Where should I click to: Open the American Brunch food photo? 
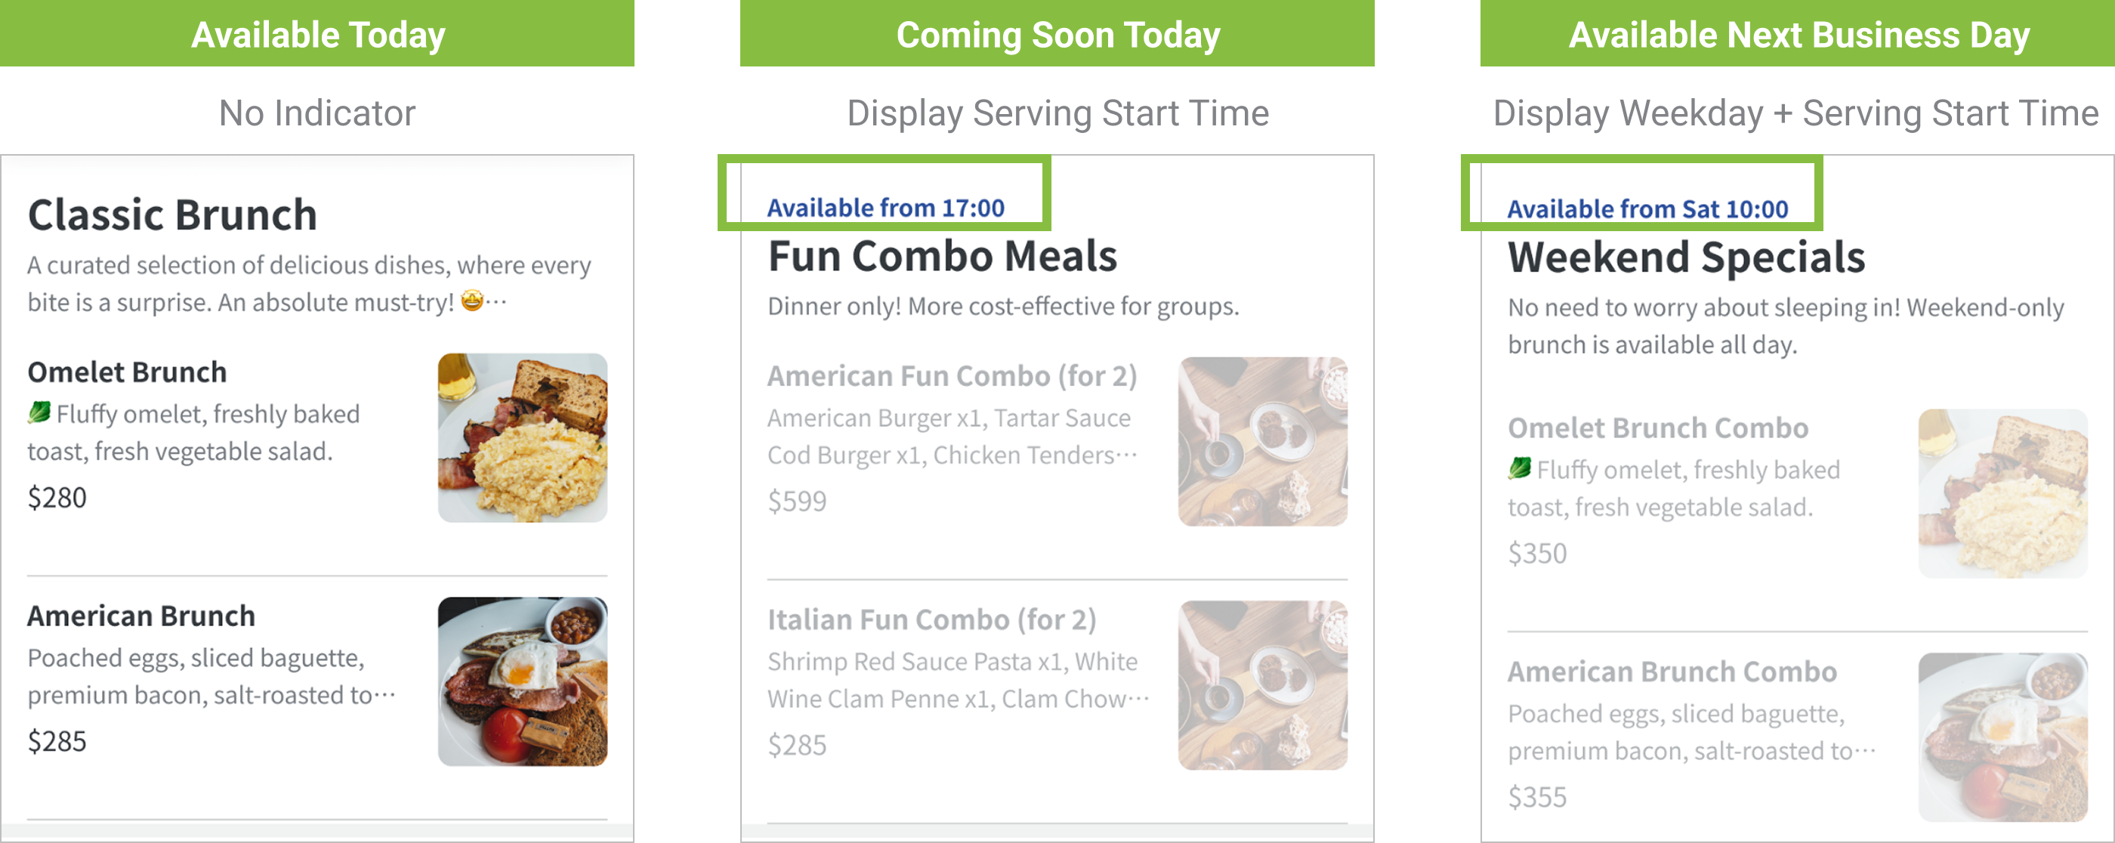click(x=522, y=681)
